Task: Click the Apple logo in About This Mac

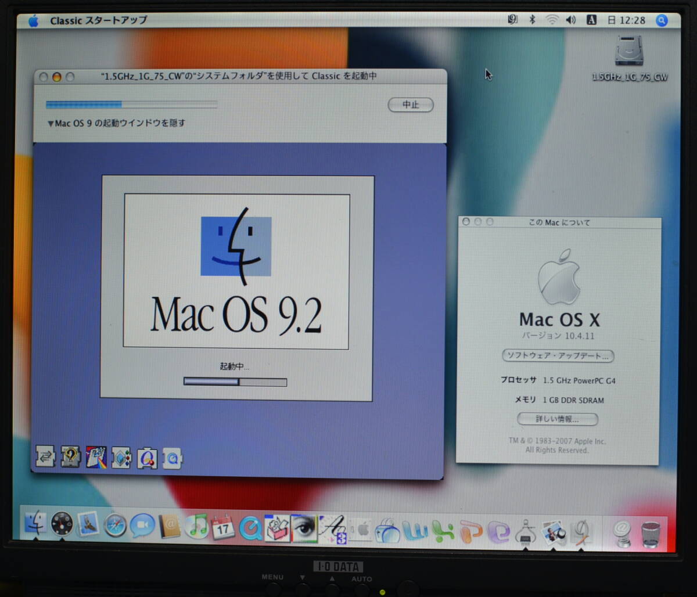Action: pyautogui.click(x=559, y=278)
